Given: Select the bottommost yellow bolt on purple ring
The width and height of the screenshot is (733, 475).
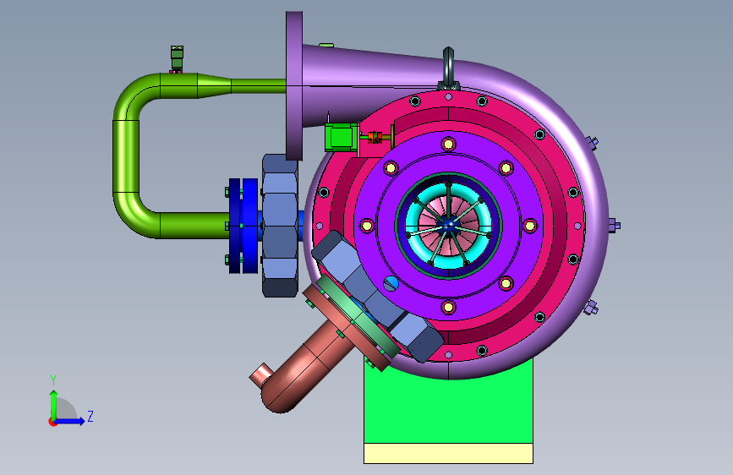Looking at the screenshot, I should click(448, 307).
